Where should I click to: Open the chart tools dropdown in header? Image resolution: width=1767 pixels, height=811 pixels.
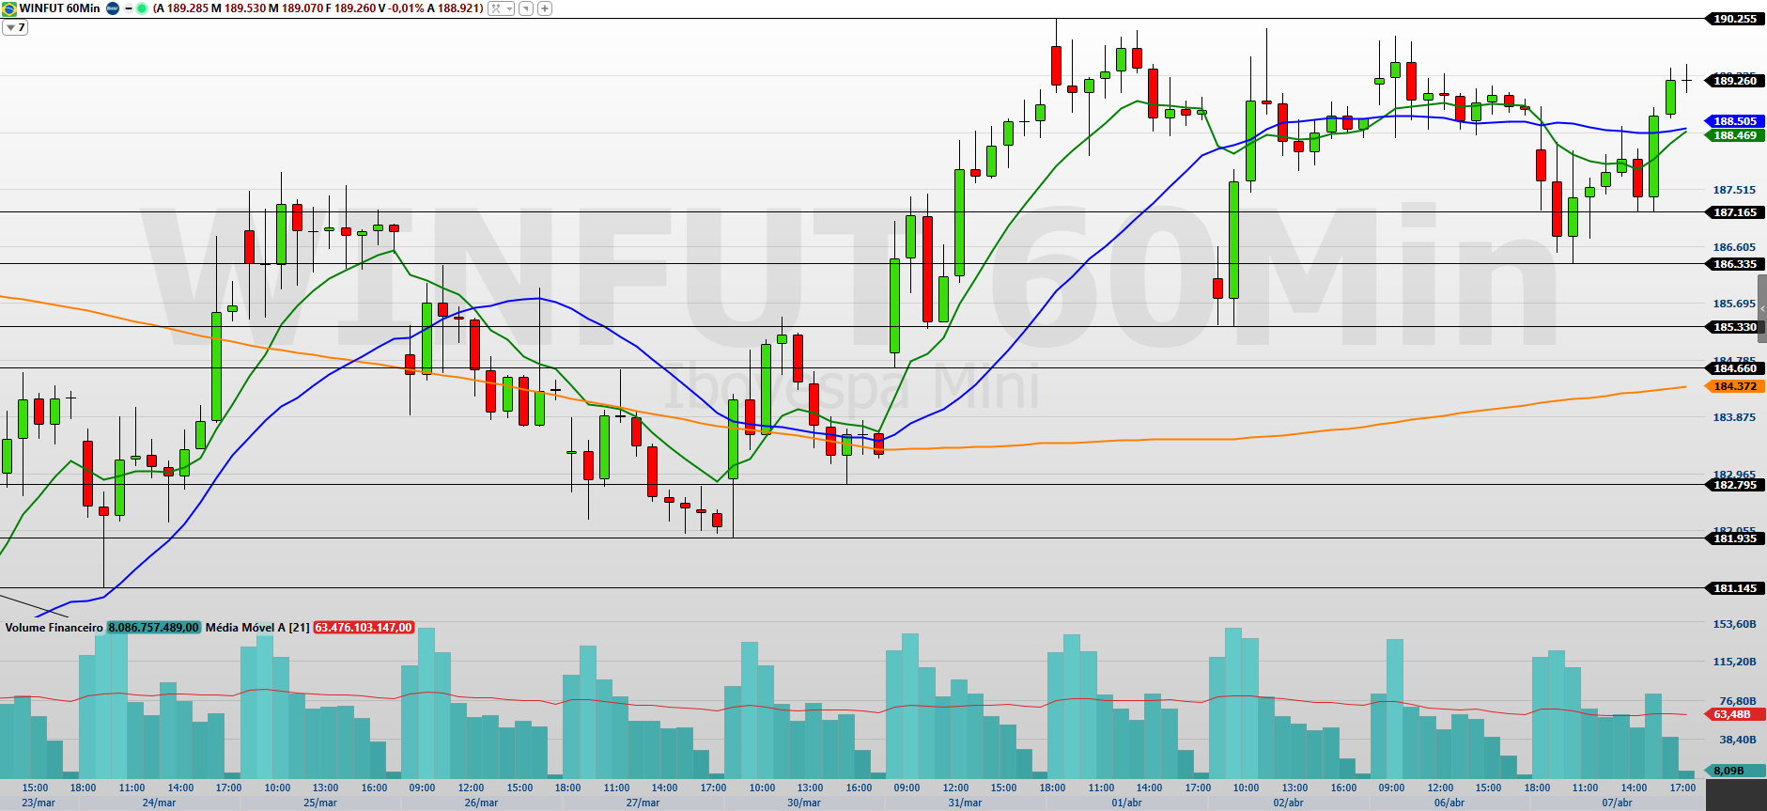tap(501, 8)
